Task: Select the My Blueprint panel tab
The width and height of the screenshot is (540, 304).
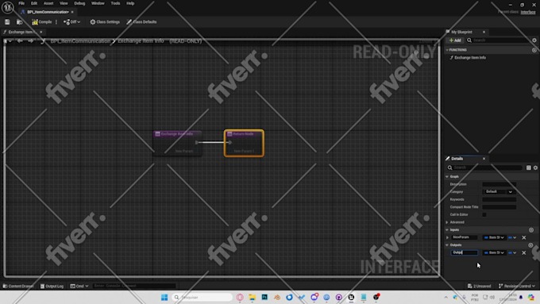Action: coord(461,32)
